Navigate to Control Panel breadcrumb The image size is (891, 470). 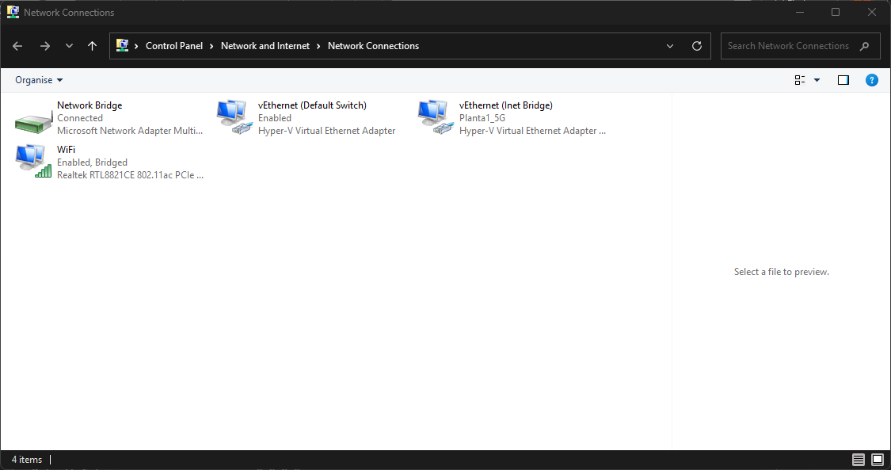click(x=174, y=46)
